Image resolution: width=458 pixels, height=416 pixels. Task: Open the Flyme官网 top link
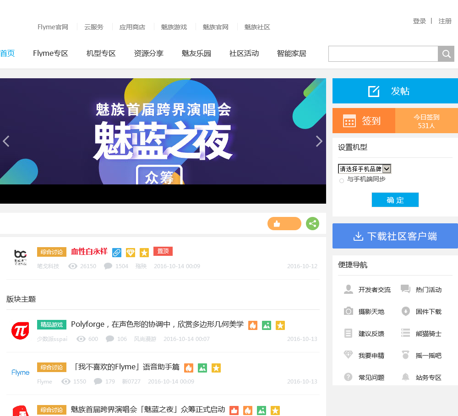click(x=53, y=27)
